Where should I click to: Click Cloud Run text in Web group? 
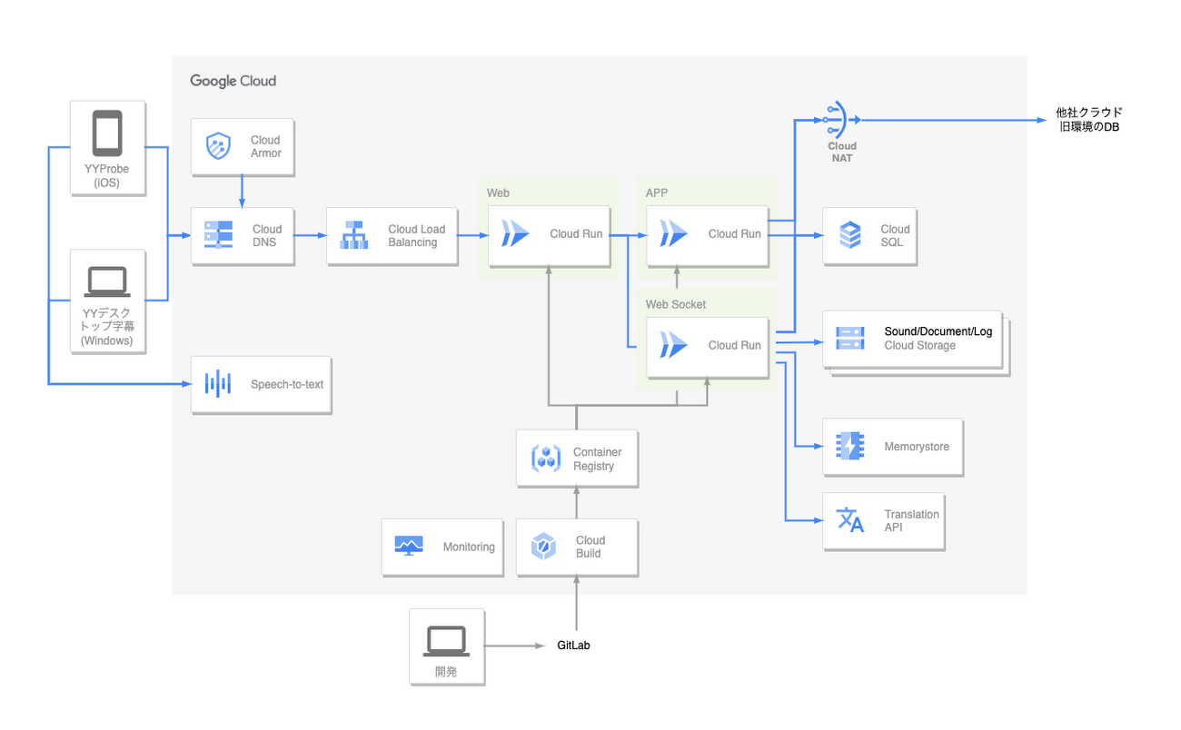click(576, 234)
